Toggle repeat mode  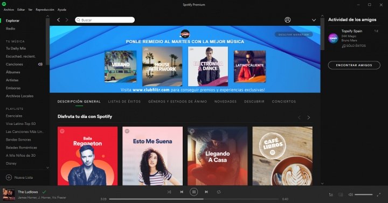pyautogui.click(x=219, y=192)
